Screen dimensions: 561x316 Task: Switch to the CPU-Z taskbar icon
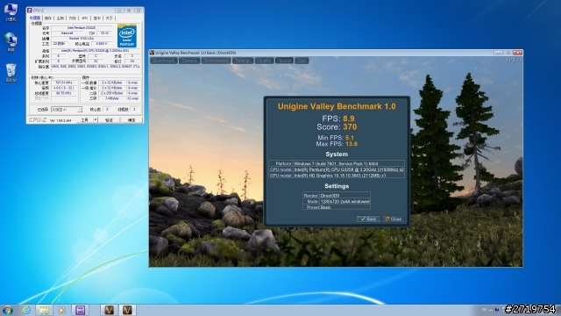80,310
